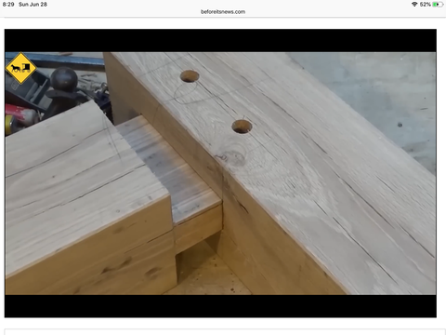The image size is (446, 335).
Task: Tap the beforeitsnews.com address bar
Action: tap(223, 12)
